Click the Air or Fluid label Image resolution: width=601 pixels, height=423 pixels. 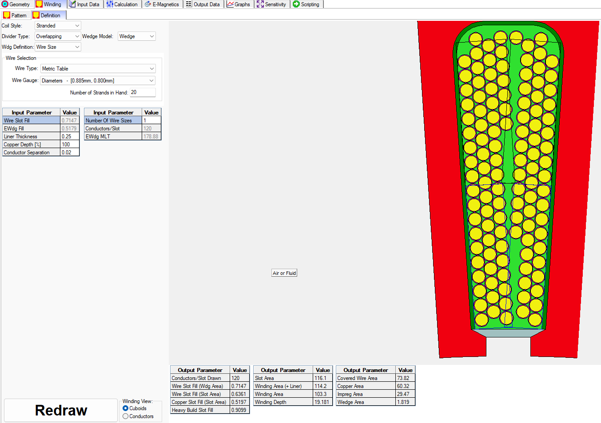(x=284, y=273)
